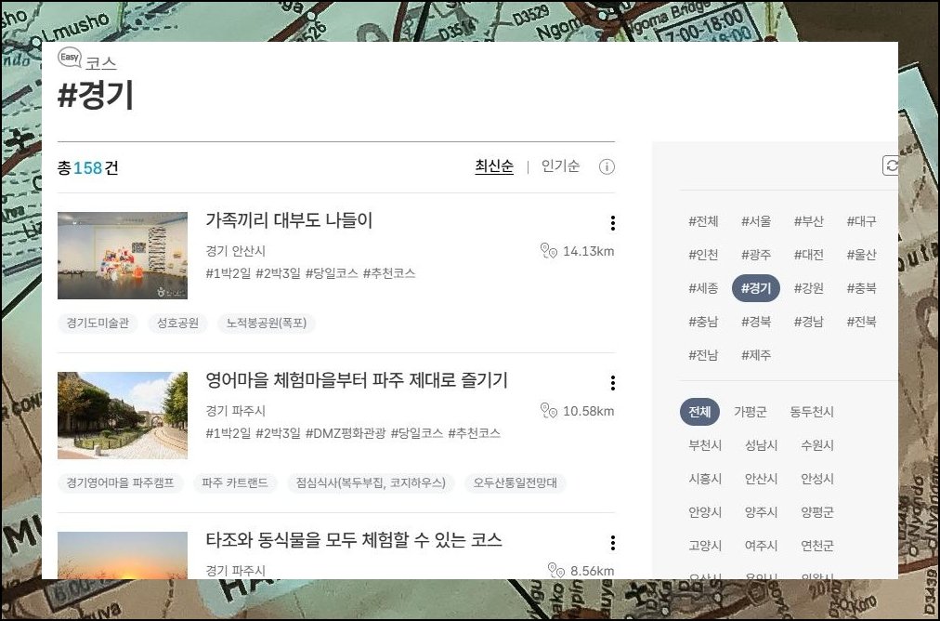Click the 총 158 건 result count
The width and height of the screenshot is (940, 621).
coord(87,167)
